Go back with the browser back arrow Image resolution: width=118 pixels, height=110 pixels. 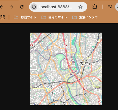click(1, 7)
